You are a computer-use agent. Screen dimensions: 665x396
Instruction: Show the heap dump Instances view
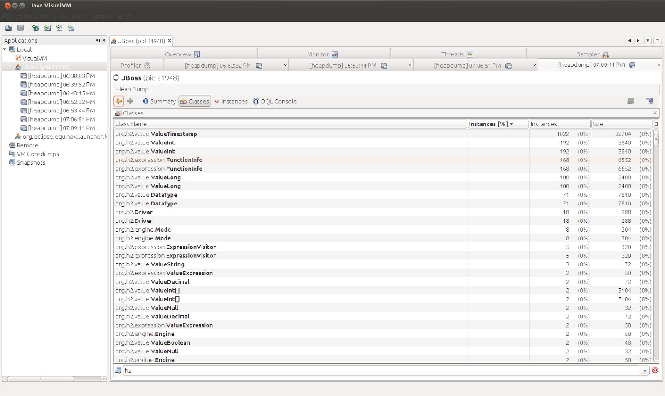231,101
